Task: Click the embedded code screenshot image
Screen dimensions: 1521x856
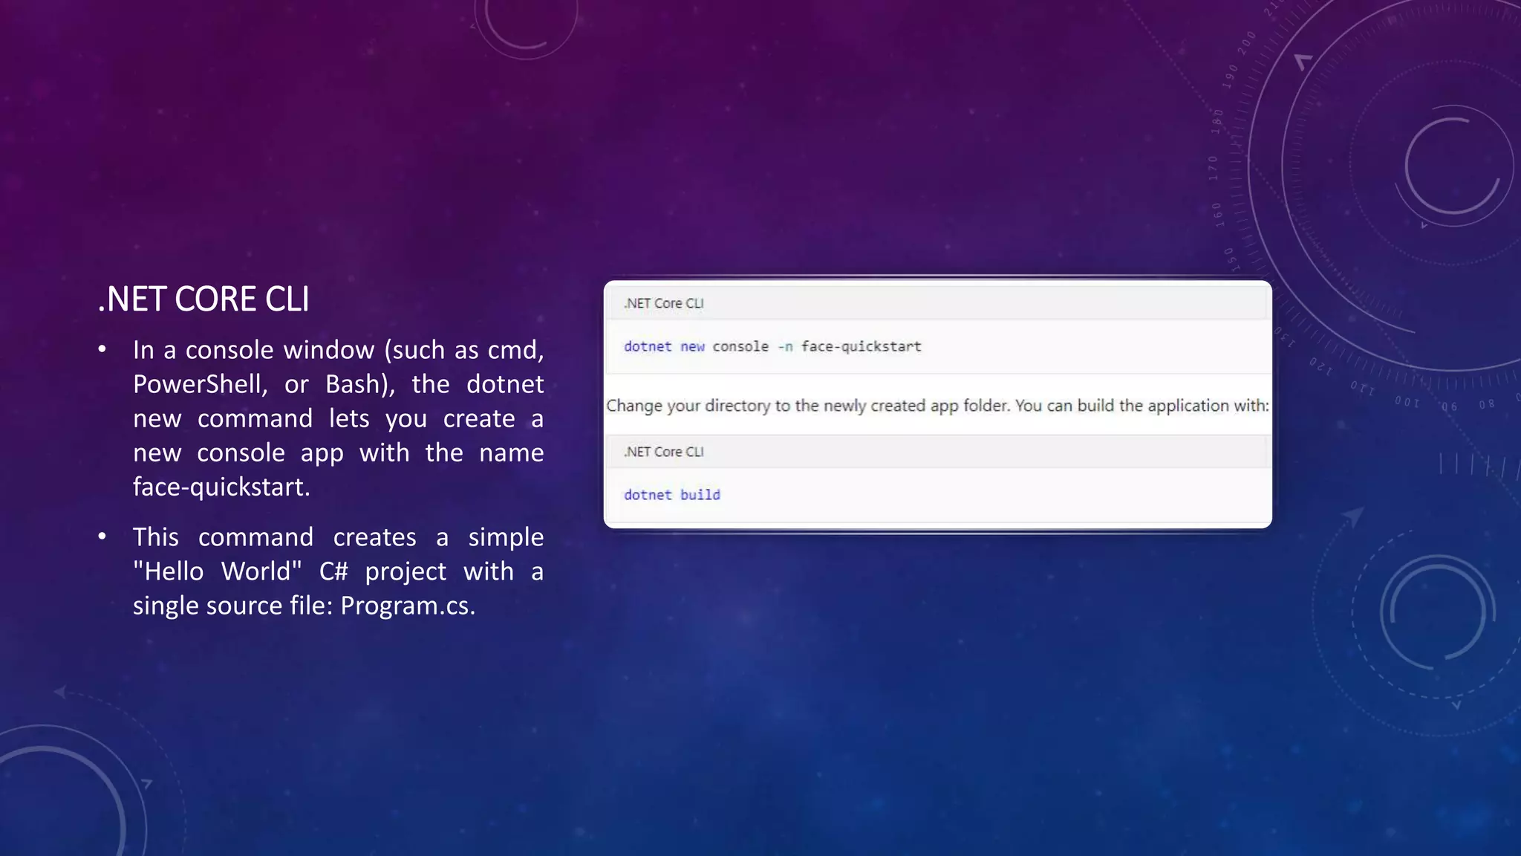Action: tap(937, 404)
